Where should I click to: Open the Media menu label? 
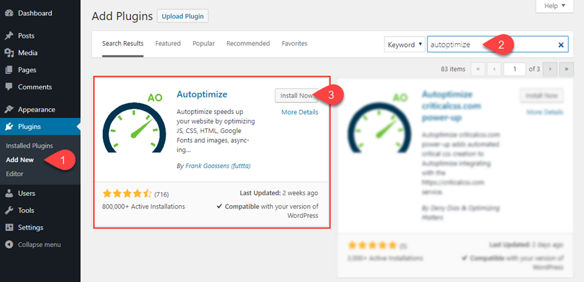[28, 53]
